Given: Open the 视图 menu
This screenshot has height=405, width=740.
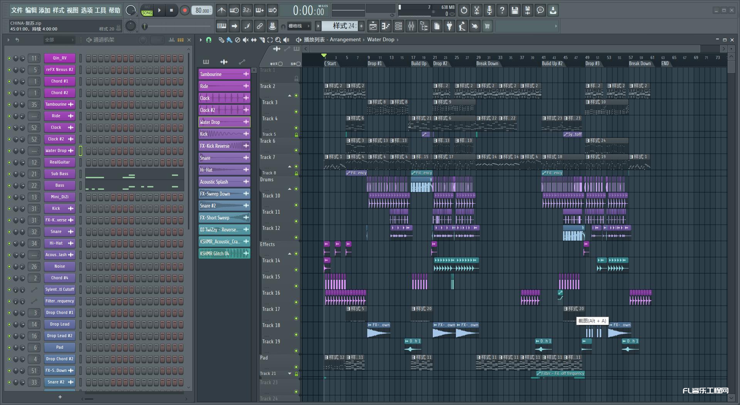Looking at the screenshot, I should coord(72,10).
